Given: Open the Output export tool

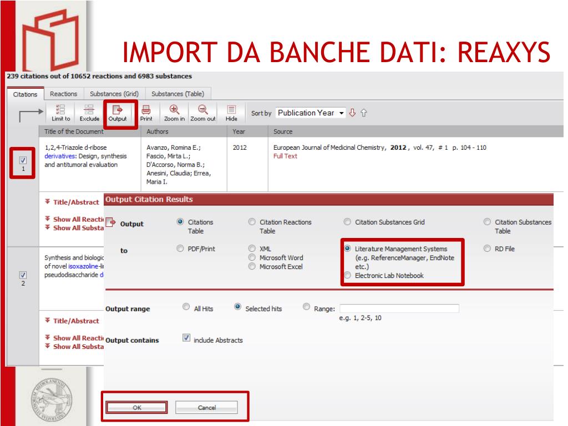Looking at the screenshot, I should tap(118, 113).
